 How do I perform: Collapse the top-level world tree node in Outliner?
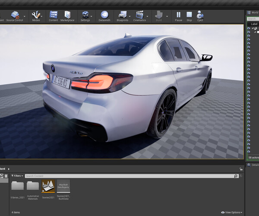click(x=253, y=28)
